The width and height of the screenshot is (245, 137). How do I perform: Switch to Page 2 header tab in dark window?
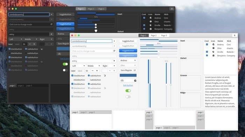91,9
